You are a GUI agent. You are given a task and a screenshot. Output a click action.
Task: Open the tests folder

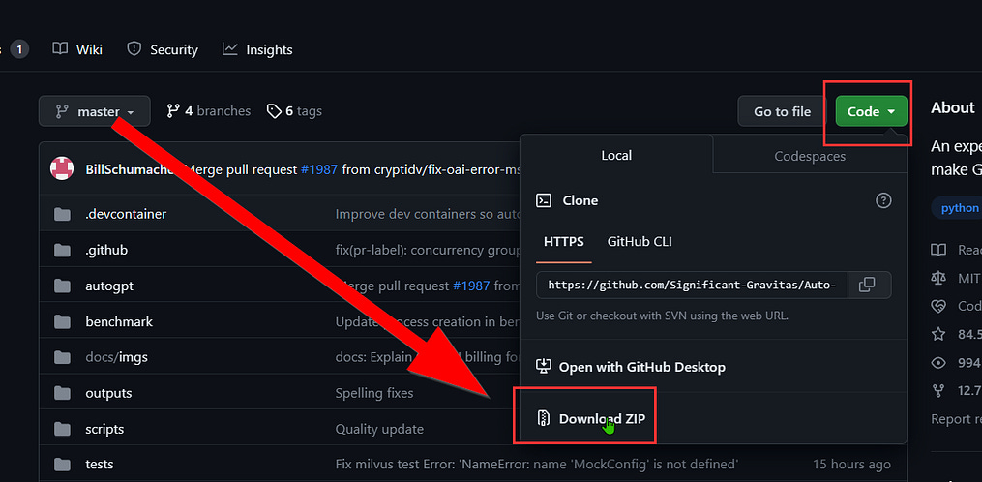pos(100,466)
